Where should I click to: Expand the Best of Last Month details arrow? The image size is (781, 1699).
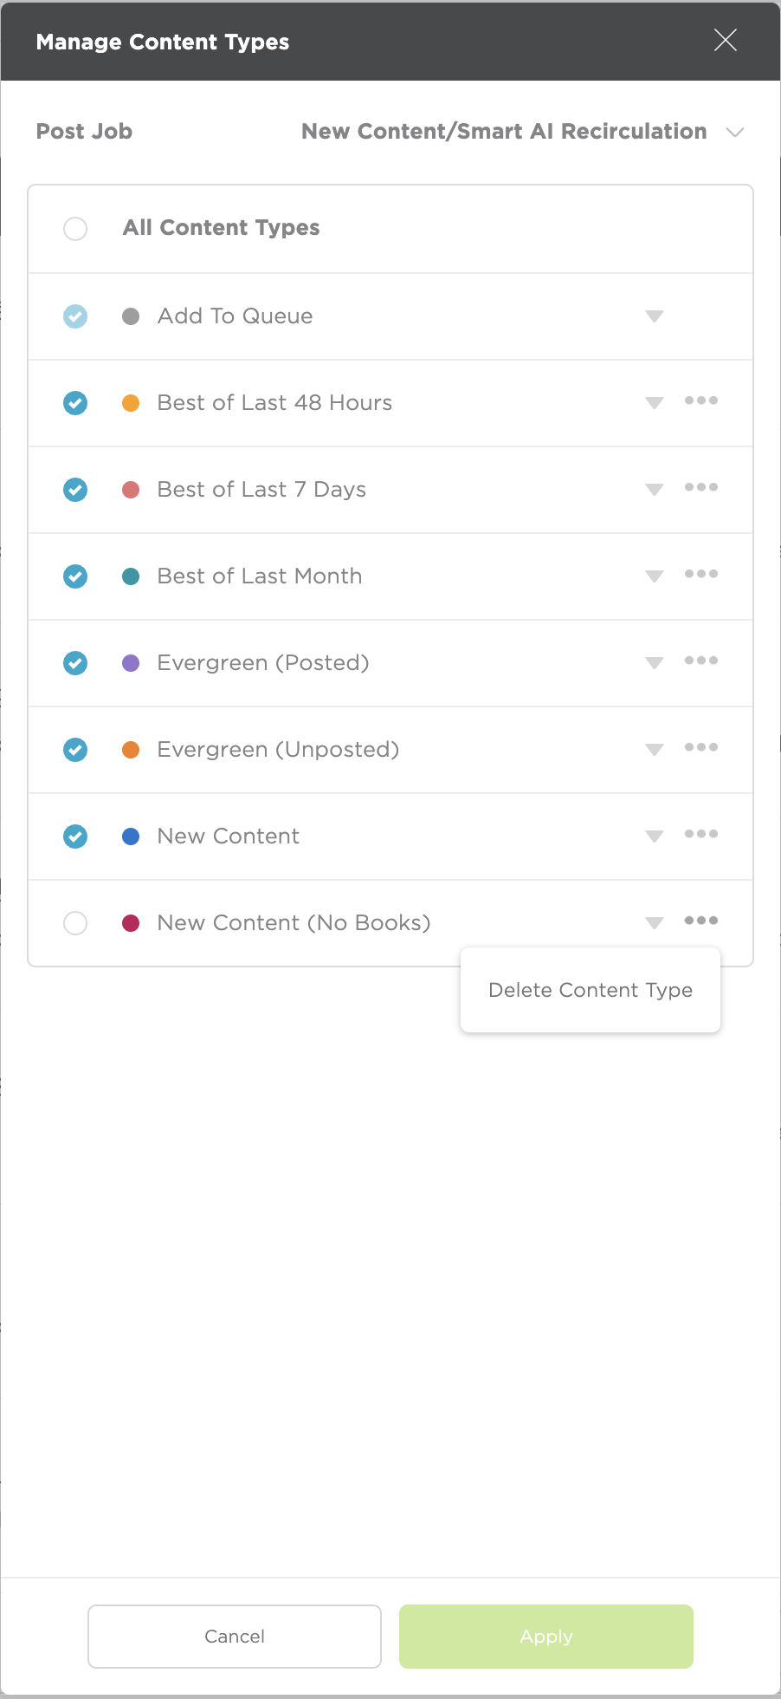[x=655, y=576]
